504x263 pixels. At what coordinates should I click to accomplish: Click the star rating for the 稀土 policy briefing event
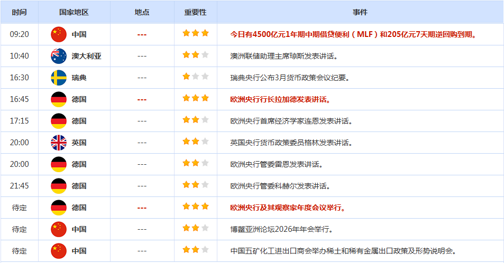point(196,249)
